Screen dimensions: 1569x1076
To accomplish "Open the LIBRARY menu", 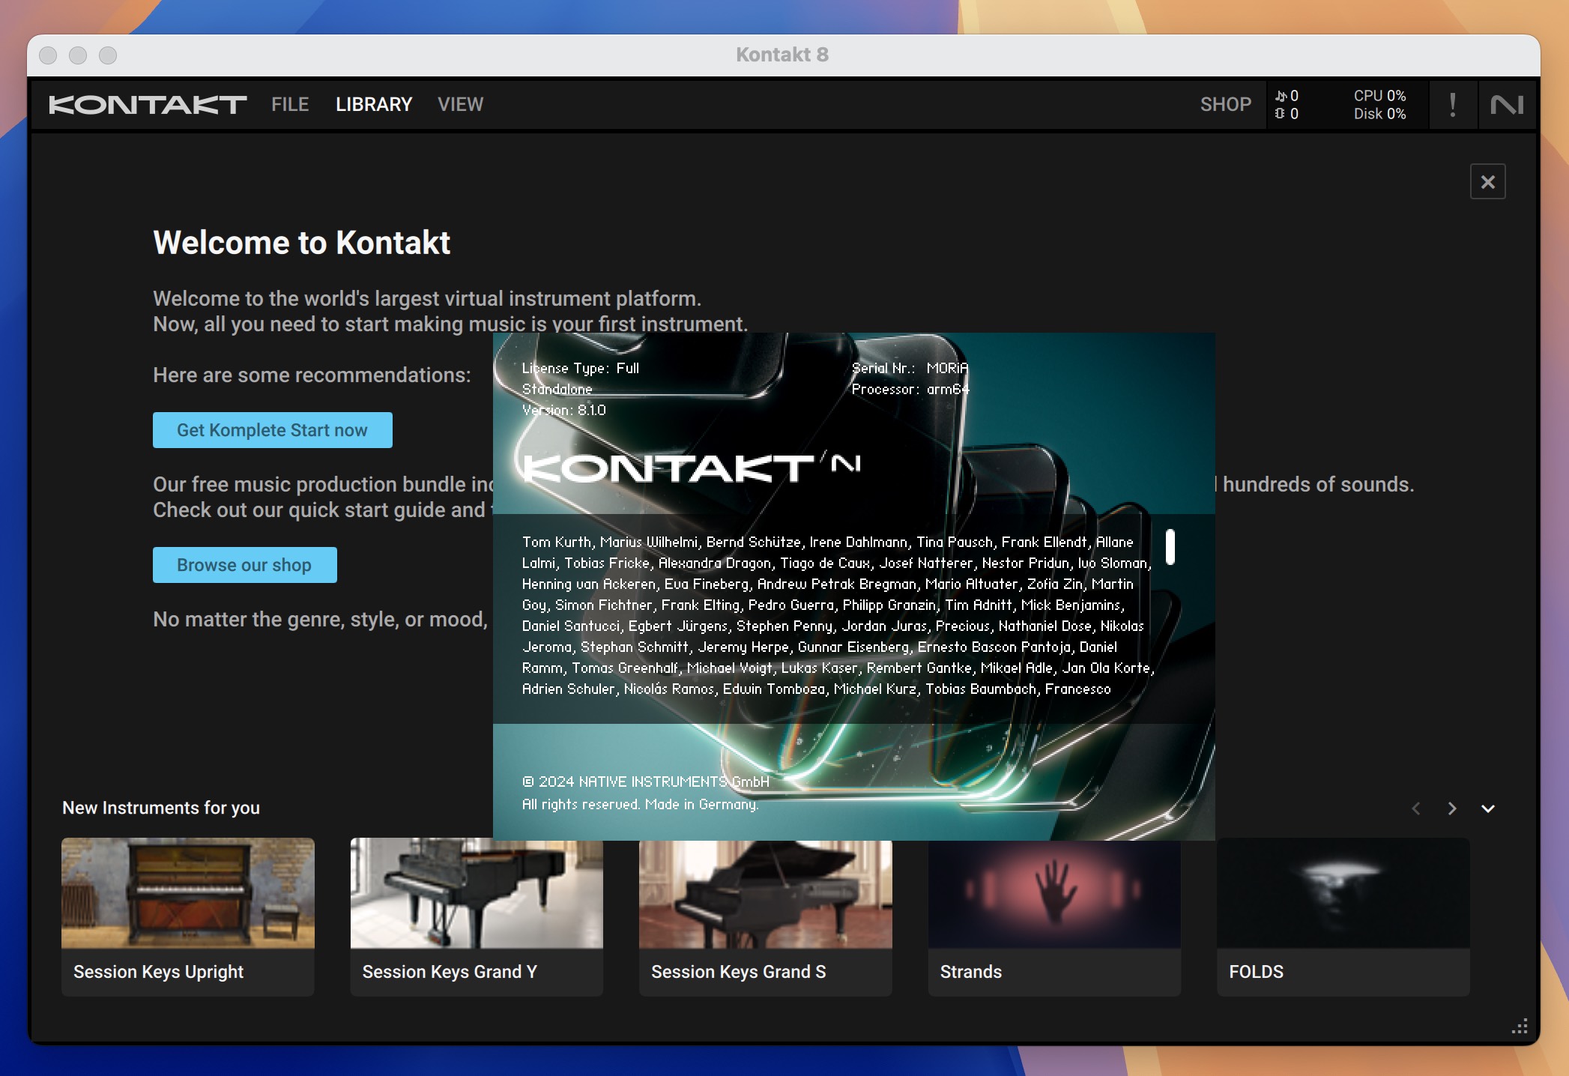I will pos(374,104).
